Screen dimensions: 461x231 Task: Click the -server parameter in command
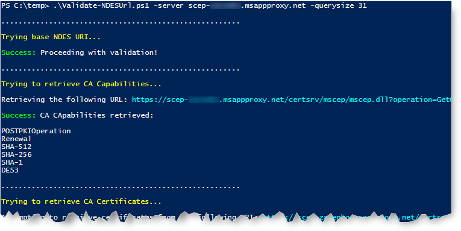(x=169, y=5)
